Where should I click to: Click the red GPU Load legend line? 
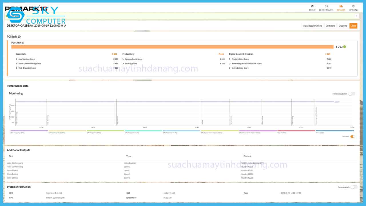pos(296,131)
